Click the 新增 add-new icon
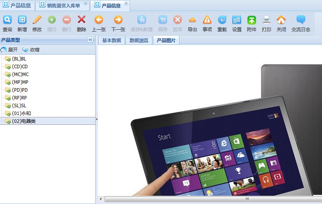The image size is (322, 204). point(22,20)
